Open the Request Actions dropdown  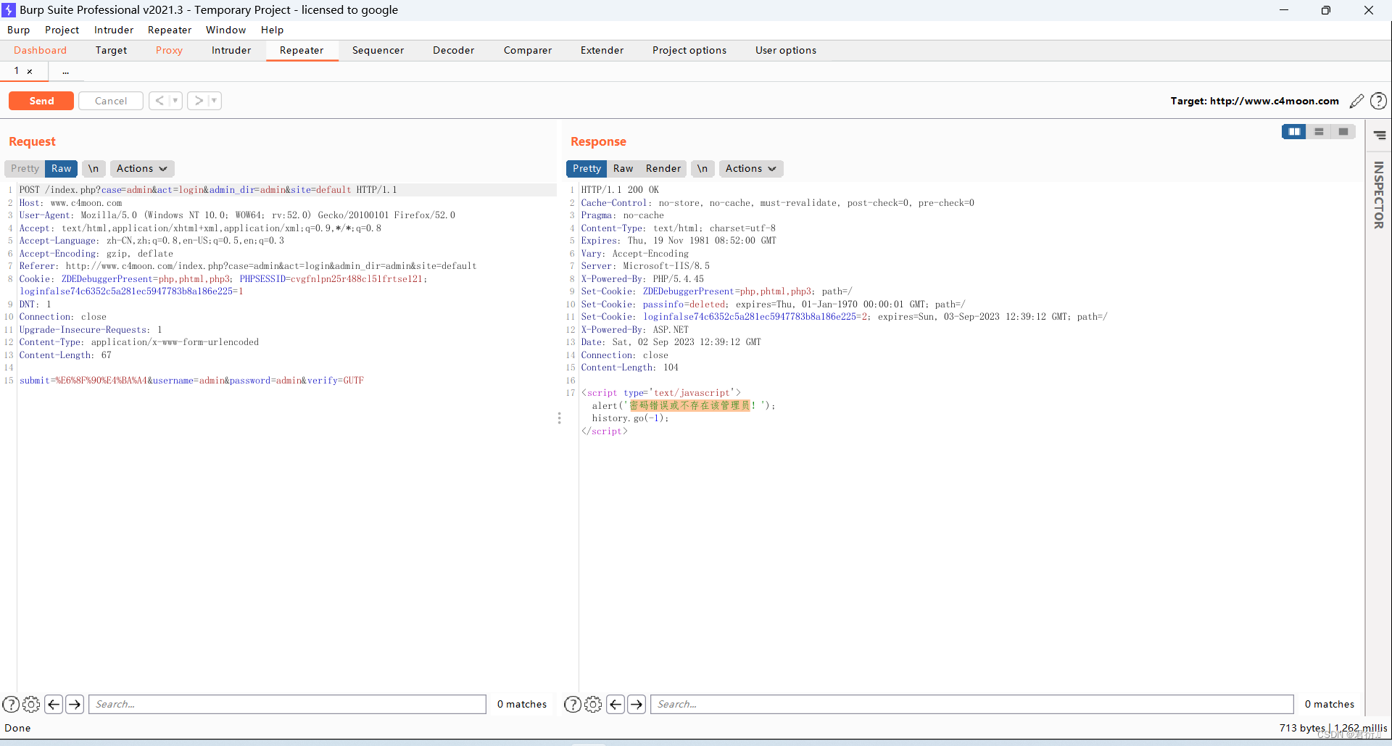[x=142, y=169]
